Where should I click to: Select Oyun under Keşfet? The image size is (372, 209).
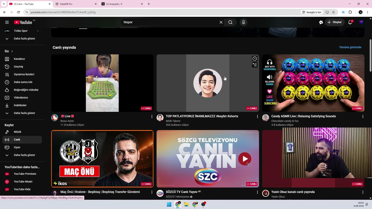pyautogui.click(x=22, y=147)
